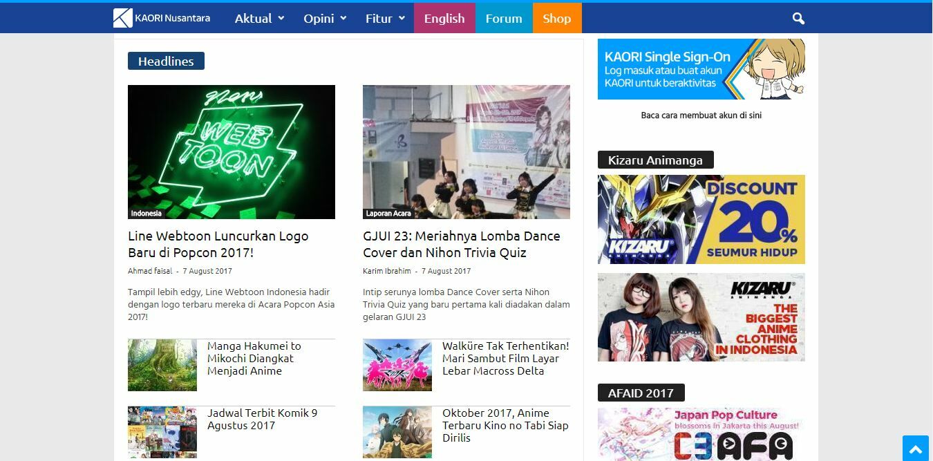Viewport: 933px width, 461px height.
Task: Open the Webtoon neon logo article image
Action: click(x=232, y=152)
